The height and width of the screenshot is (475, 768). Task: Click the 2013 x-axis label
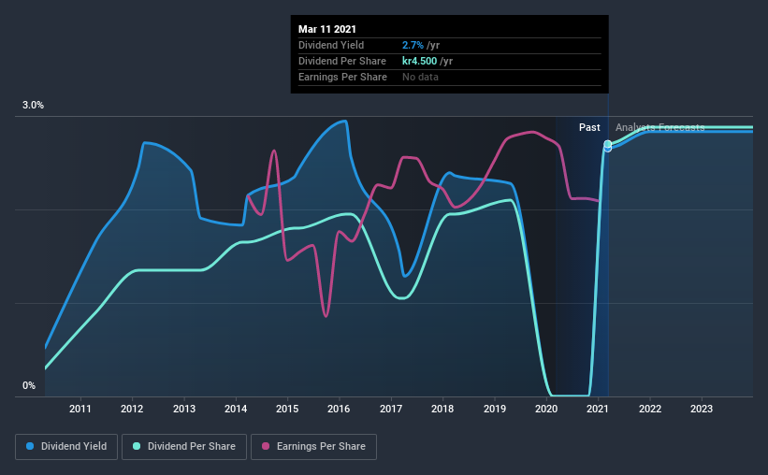[183, 409]
